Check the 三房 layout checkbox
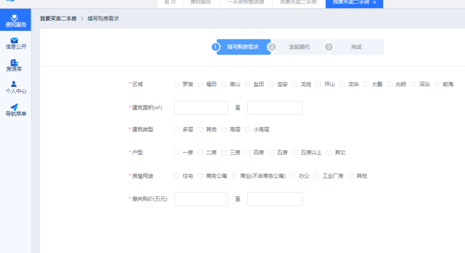 pos(224,153)
